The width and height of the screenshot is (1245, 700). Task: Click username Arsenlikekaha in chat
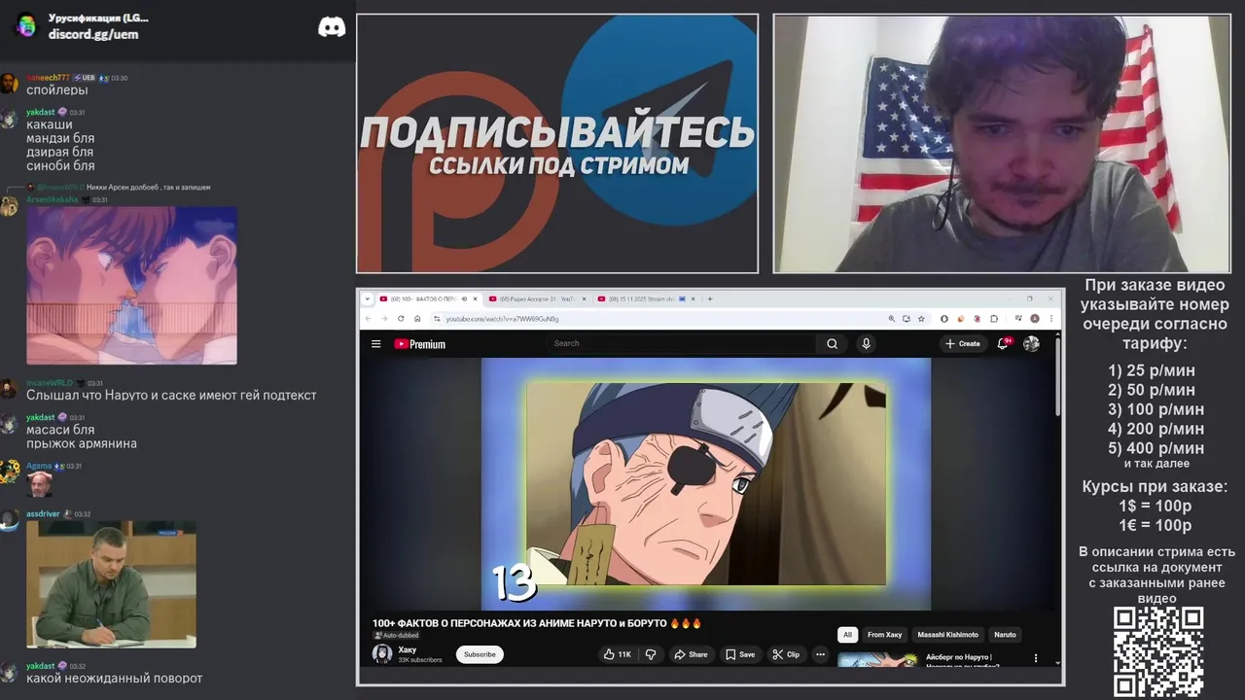(52, 199)
